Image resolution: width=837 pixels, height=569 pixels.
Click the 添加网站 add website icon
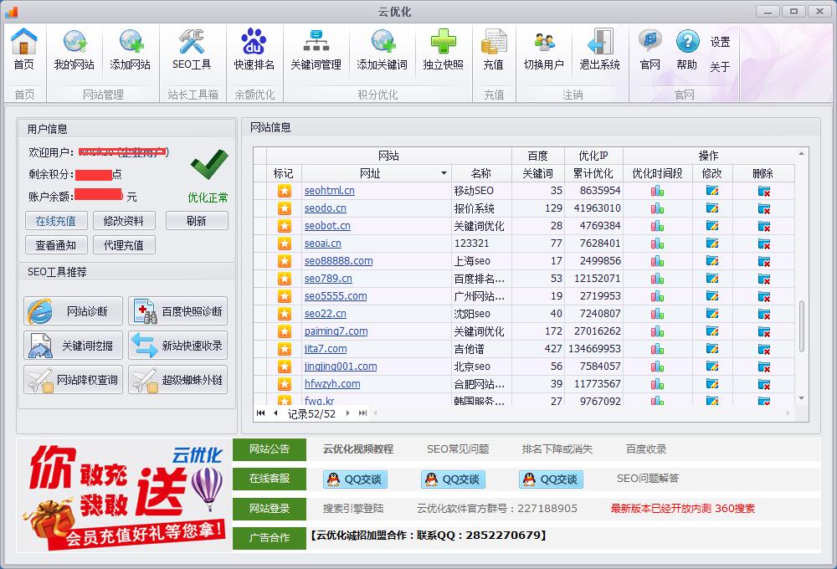130,50
